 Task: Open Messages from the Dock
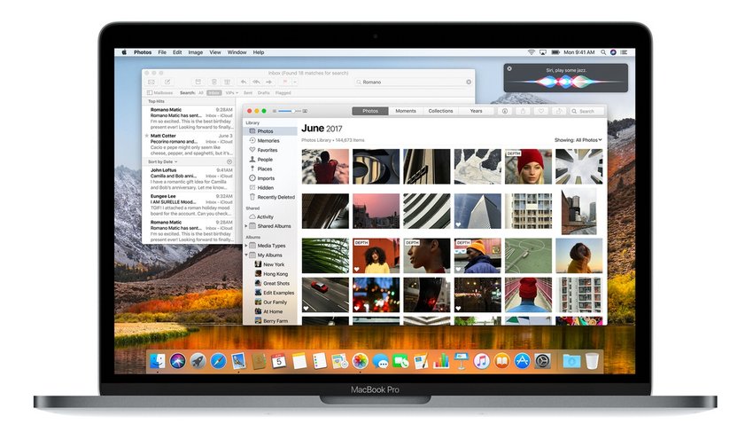(x=380, y=362)
